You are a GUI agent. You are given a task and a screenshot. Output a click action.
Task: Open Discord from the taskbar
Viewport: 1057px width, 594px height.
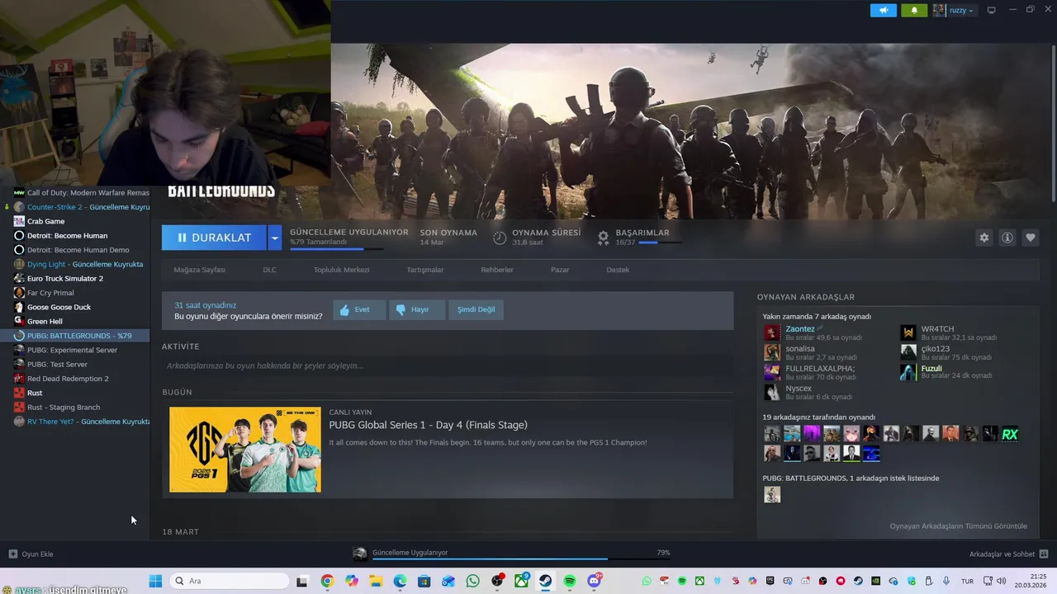click(594, 581)
